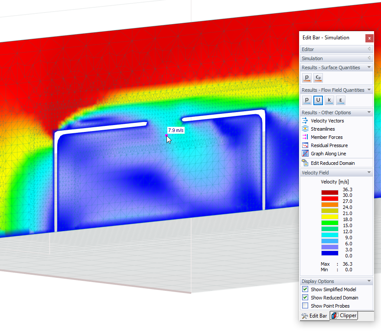Viewport: 381px width, 331px height.
Task: Close the Edit Bar - Simulation panel
Action: 369,38
